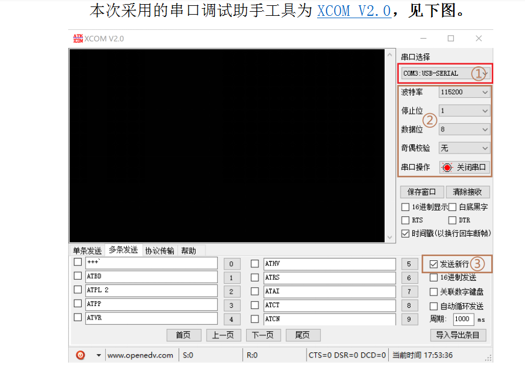
Task: Enable the 关联数字键盘 checkbox
Action: pos(433,292)
